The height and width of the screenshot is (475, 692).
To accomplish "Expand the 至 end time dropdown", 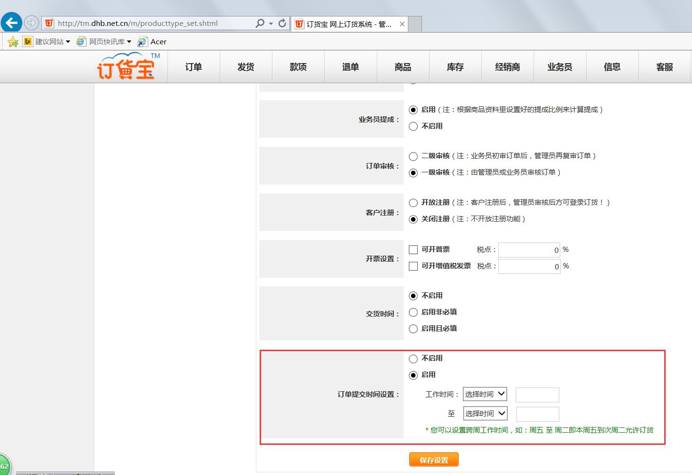I will [x=485, y=413].
